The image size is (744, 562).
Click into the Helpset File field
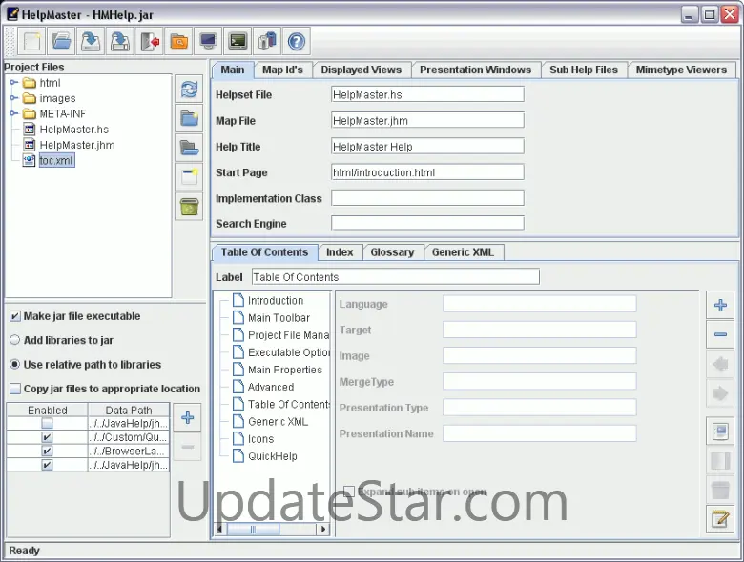pos(427,94)
